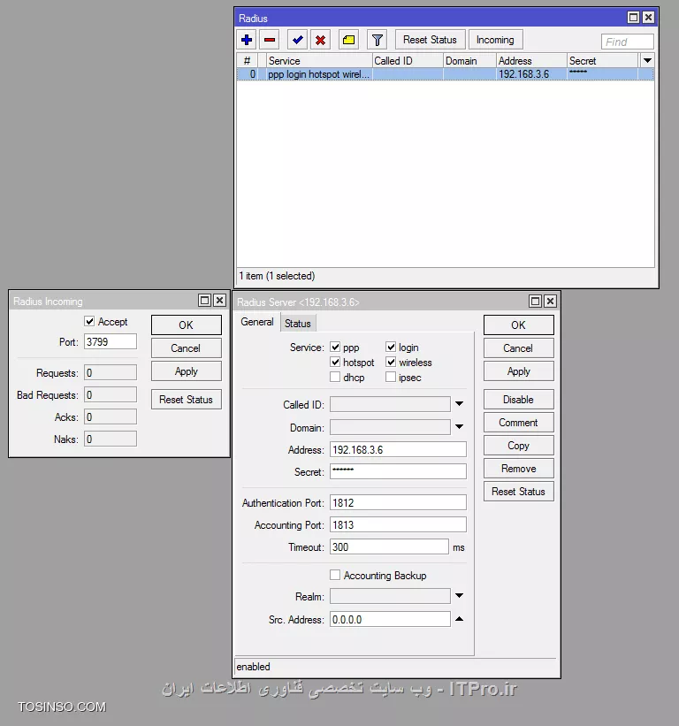The image size is (679, 726).
Task: Uncheck the ppp service checkbox
Action: (335, 347)
